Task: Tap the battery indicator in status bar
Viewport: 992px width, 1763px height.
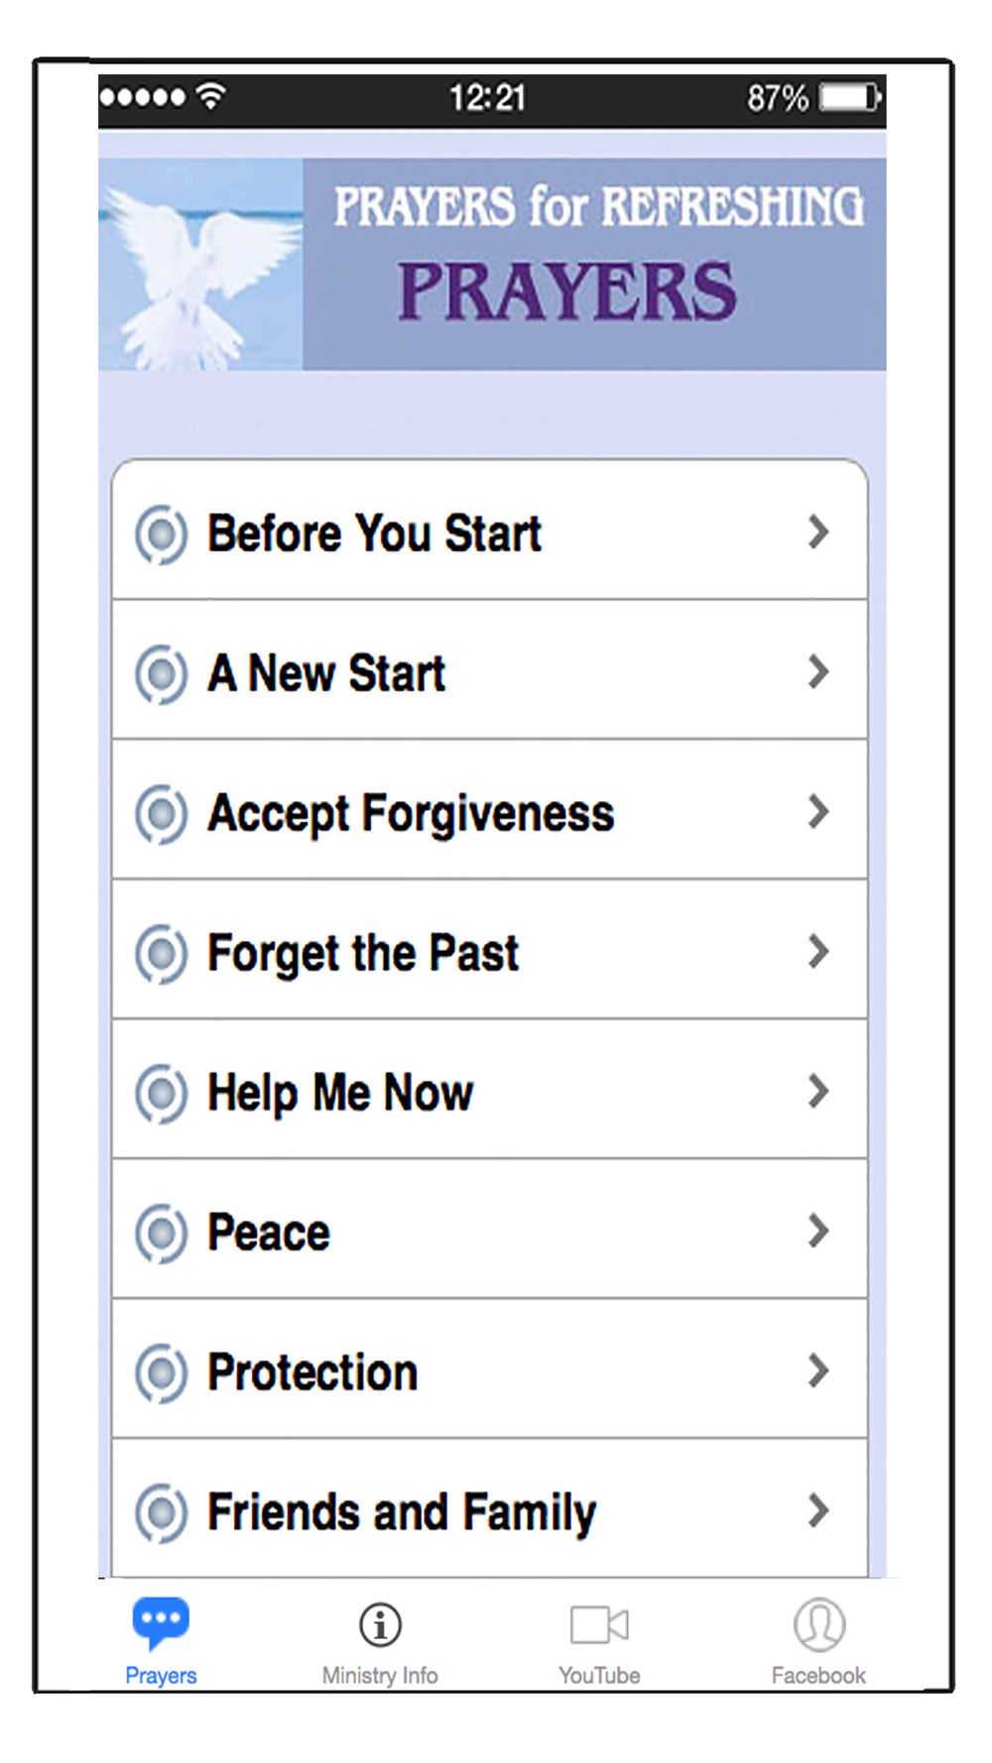Action: point(850,98)
